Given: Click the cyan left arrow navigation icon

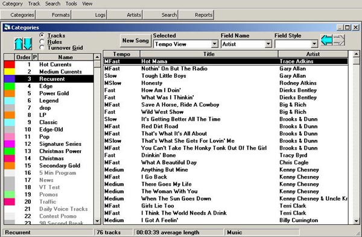Looking at the screenshot, I should 326,40.
